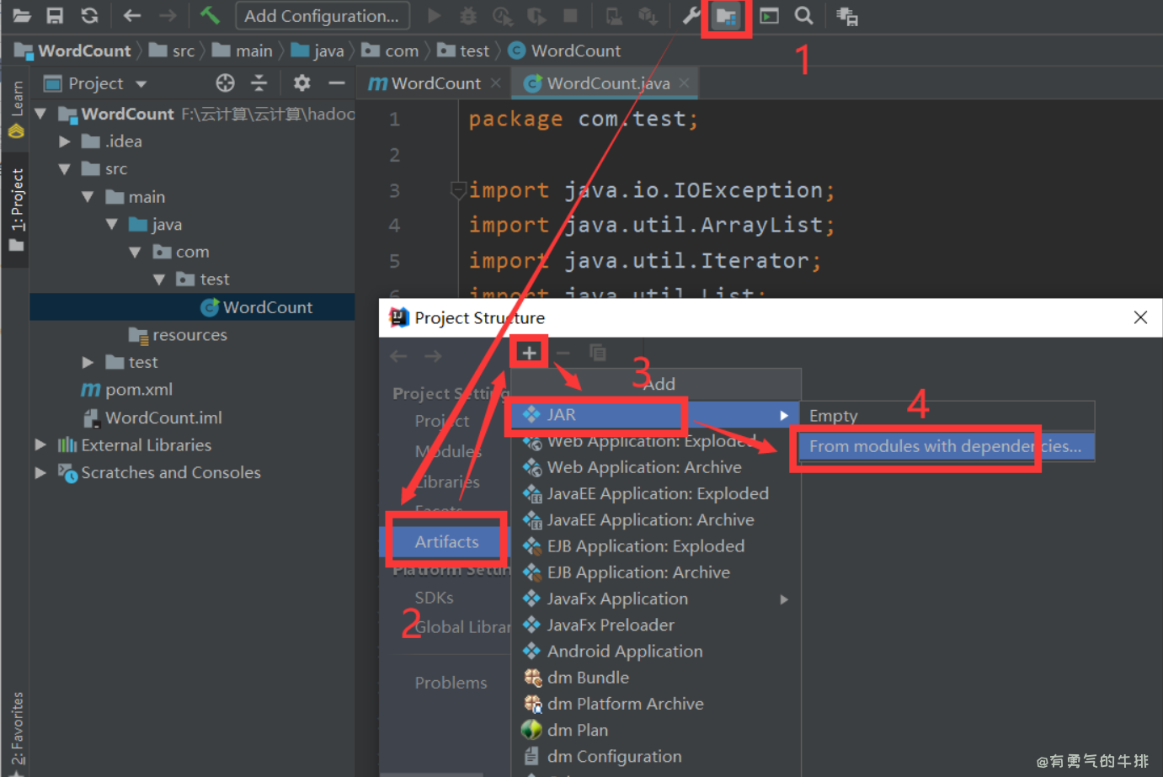Select the resources folder in tree
The image size is (1163, 777).
pyautogui.click(x=178, y=335)
